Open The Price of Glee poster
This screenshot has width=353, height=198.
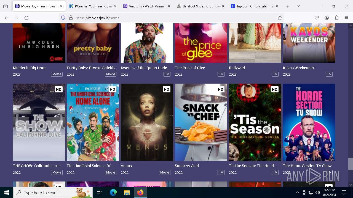coord(201,43)
